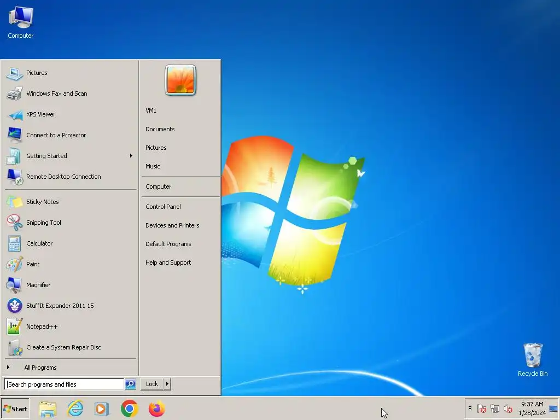This screenshot has height=420, width=560.
Task: Open Firefox from the taskbar
Action: click(156, 409)
